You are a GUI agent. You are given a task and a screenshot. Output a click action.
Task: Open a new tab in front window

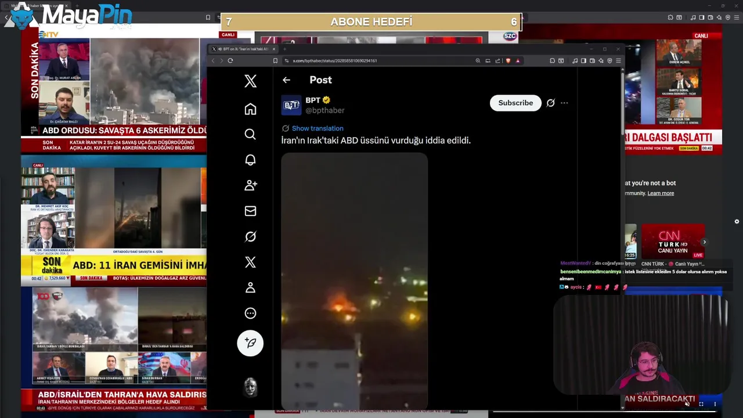pos(284,49)
